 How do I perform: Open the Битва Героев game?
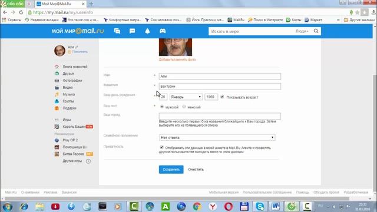click(73, 154)
